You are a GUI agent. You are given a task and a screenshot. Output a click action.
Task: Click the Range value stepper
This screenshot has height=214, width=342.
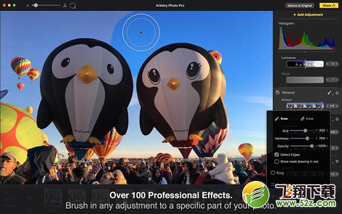pos(332,80)
